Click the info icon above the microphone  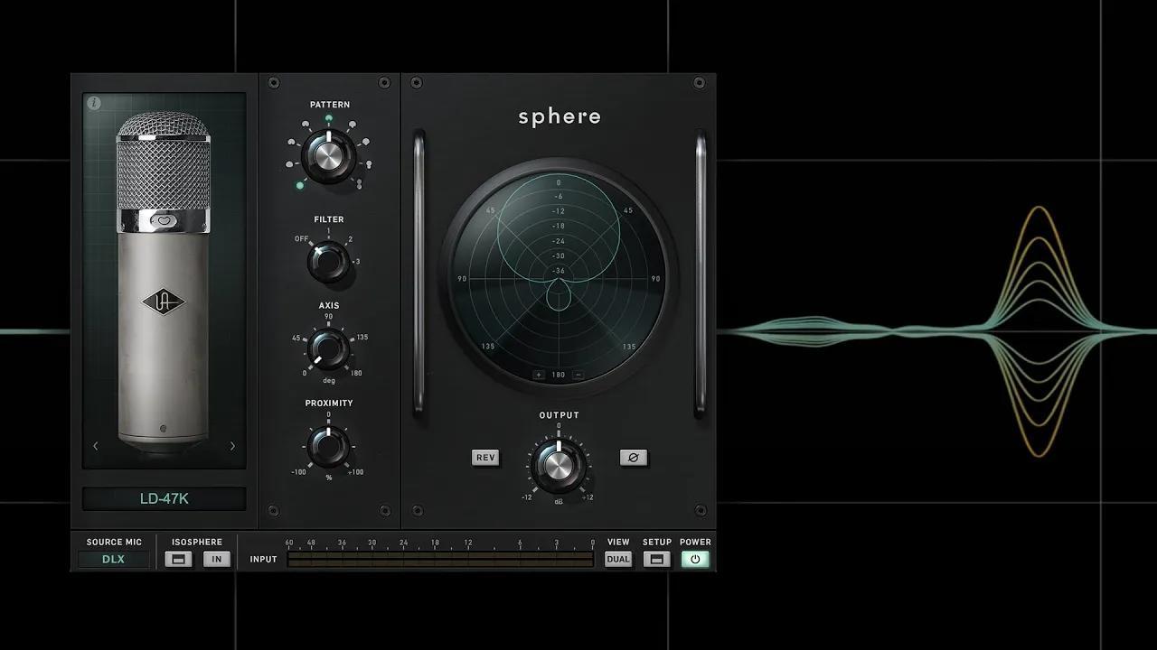click(x=94, y=103)
